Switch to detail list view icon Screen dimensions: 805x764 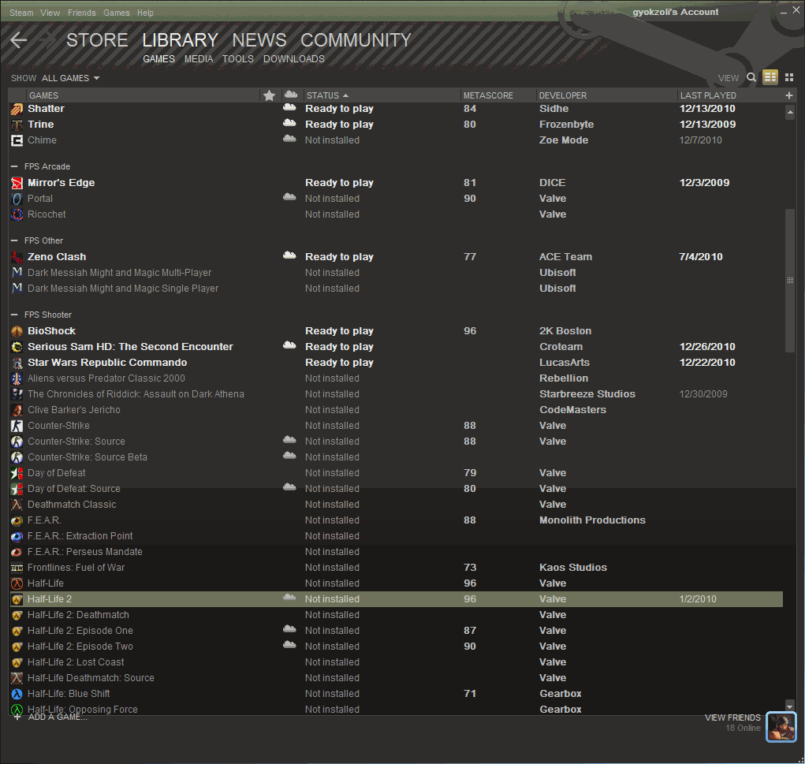click(x=770, y=77)
